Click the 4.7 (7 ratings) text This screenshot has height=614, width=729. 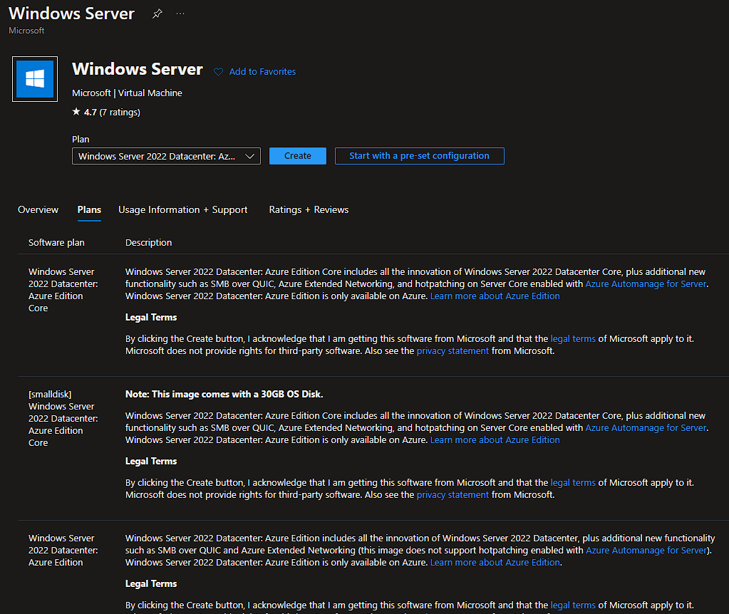(x=112, y=112)
